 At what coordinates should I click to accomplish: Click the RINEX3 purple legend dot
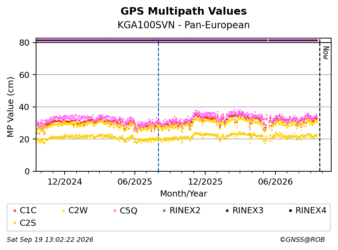pyautogui.click(x=227, y=210)
